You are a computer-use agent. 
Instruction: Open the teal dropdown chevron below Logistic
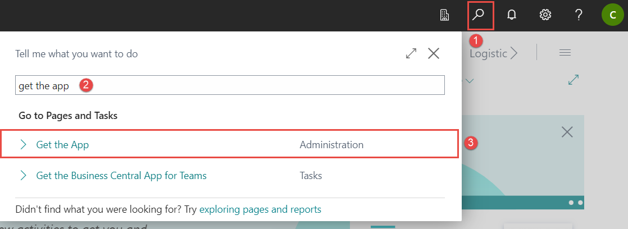469,81
